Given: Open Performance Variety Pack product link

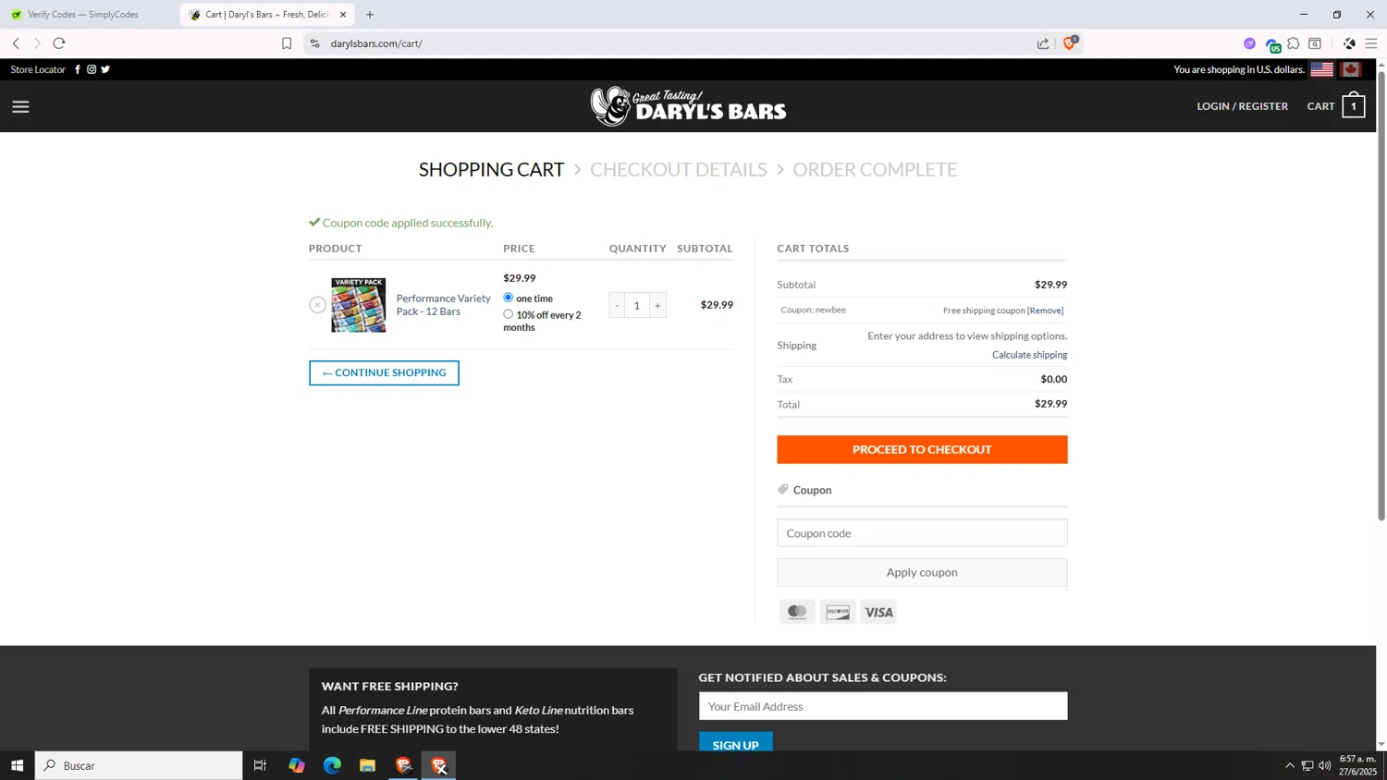Looking at the screenshot, I should pyautogui.click(x=444, y=305).
